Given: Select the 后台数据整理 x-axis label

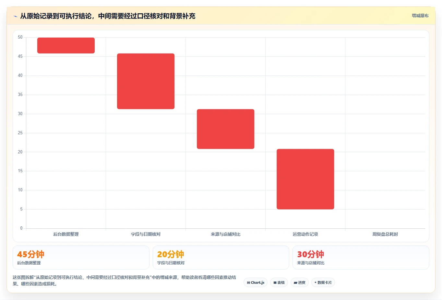Looking at the screenshot, I should (66, 234).
